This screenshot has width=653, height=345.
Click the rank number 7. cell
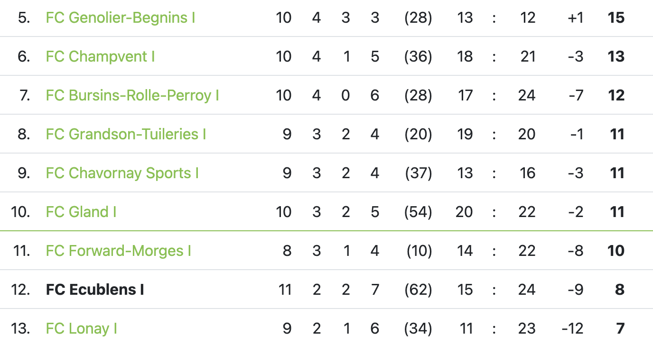click(x=25, y=95)
